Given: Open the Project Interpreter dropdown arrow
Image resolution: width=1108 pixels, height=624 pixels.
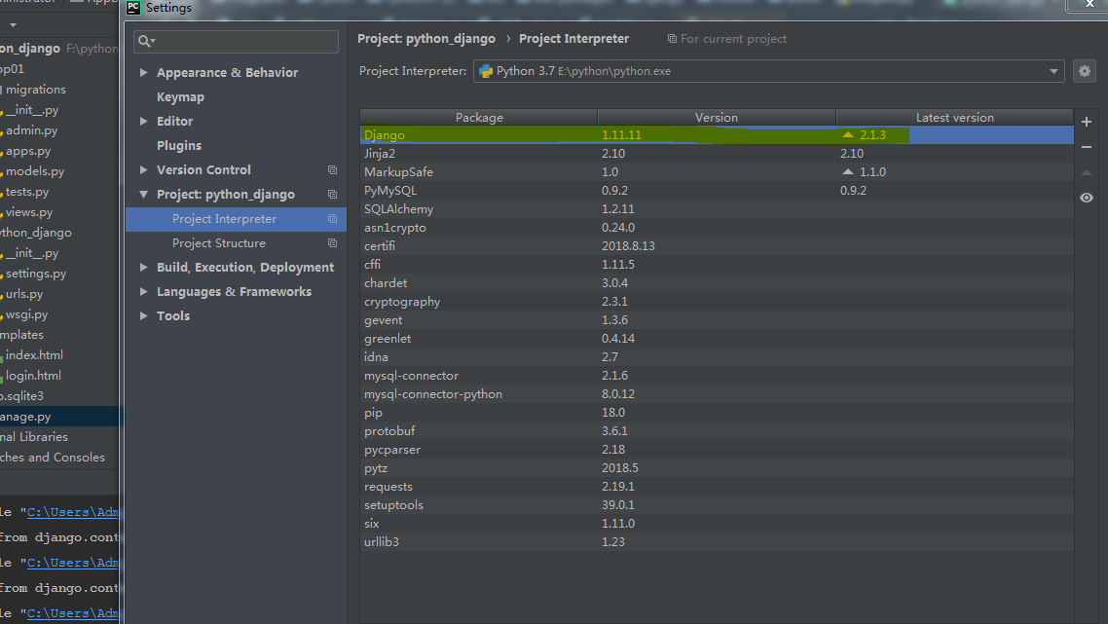Looking at the screenshot, I should pyautogui.click(x=1053, y=71).
